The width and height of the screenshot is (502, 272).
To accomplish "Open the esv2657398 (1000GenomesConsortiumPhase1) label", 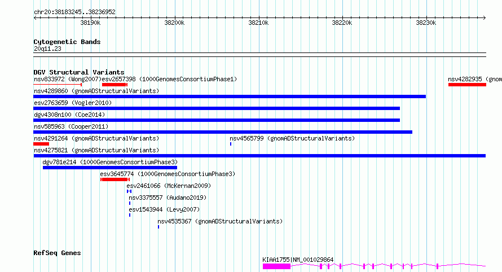I will tap(169, 79).
